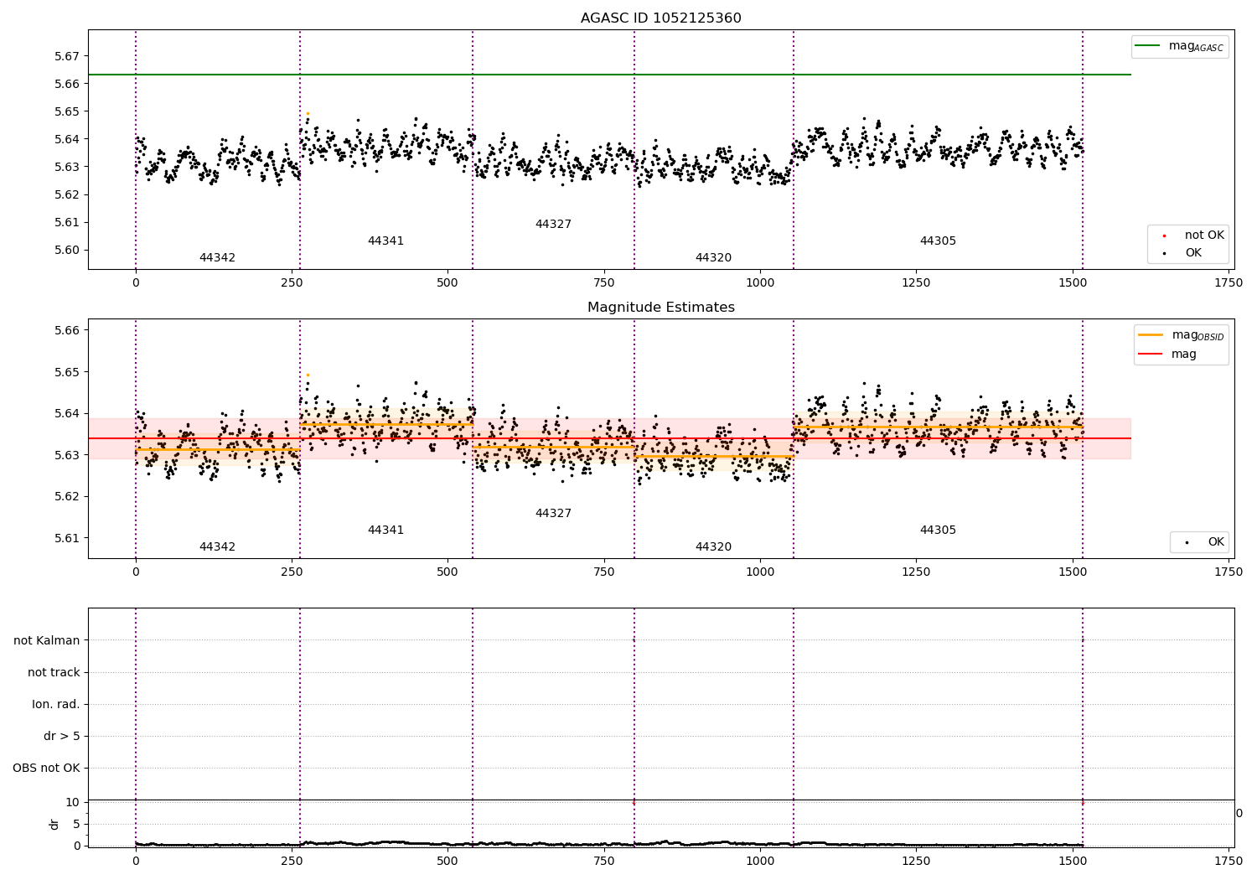1257x880 pixels.
Task: Click the 1750 x-axis tick of top plot
Action: pyautogui.click(x=1229, y=283)
